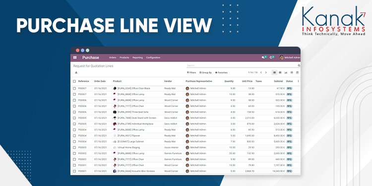Toggle the select-all checkbox in header
This screenshot has height=186, width=372.
tap(74, 81)
